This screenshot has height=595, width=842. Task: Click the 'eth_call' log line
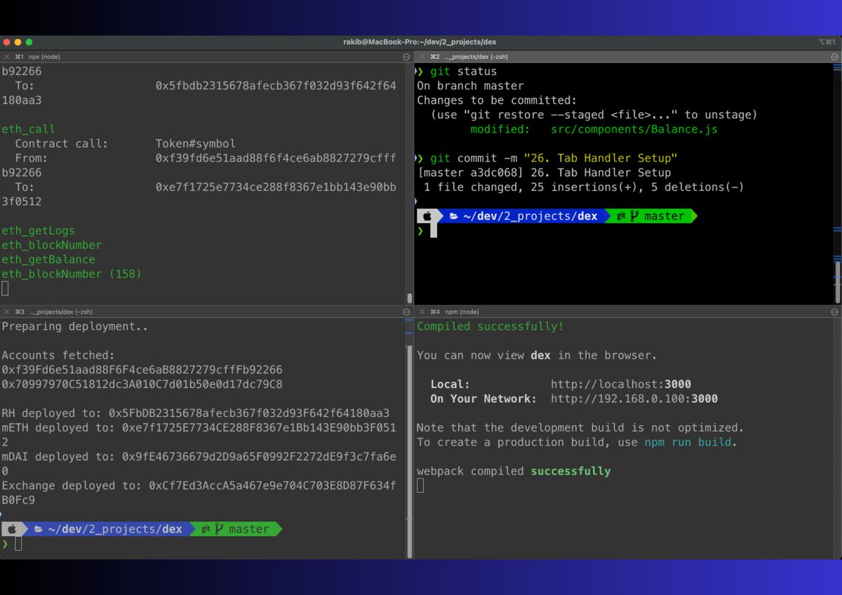coord(28,129)
